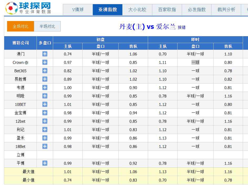Click 澳门 live away odds 1.10
The width and height of the screenshot is (248, 186).
[228, 54]
